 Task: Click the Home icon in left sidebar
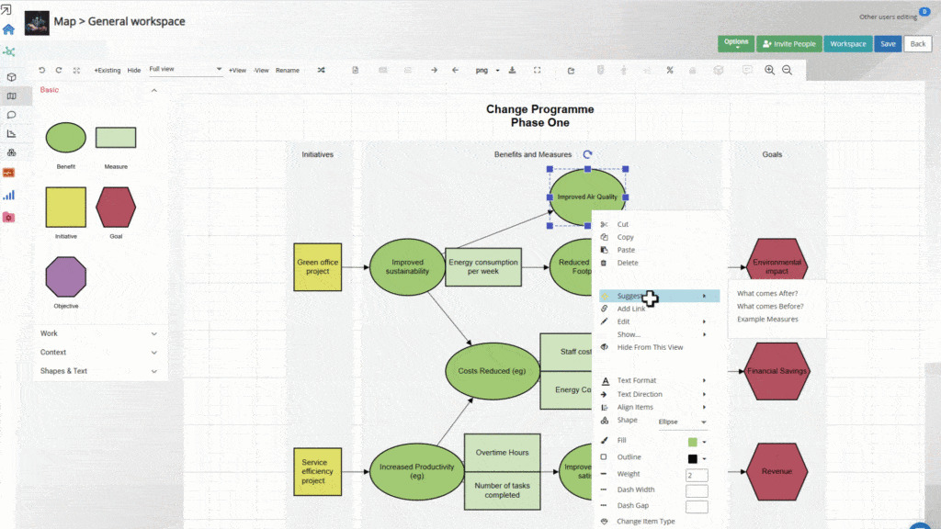click(9, 29)
